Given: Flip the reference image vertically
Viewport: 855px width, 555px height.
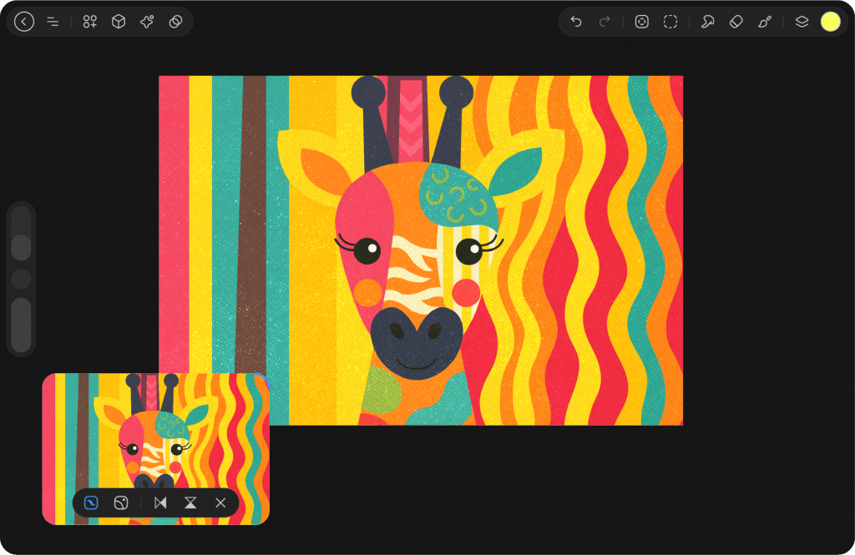Looking at the screenshot, I should [190, 502].
